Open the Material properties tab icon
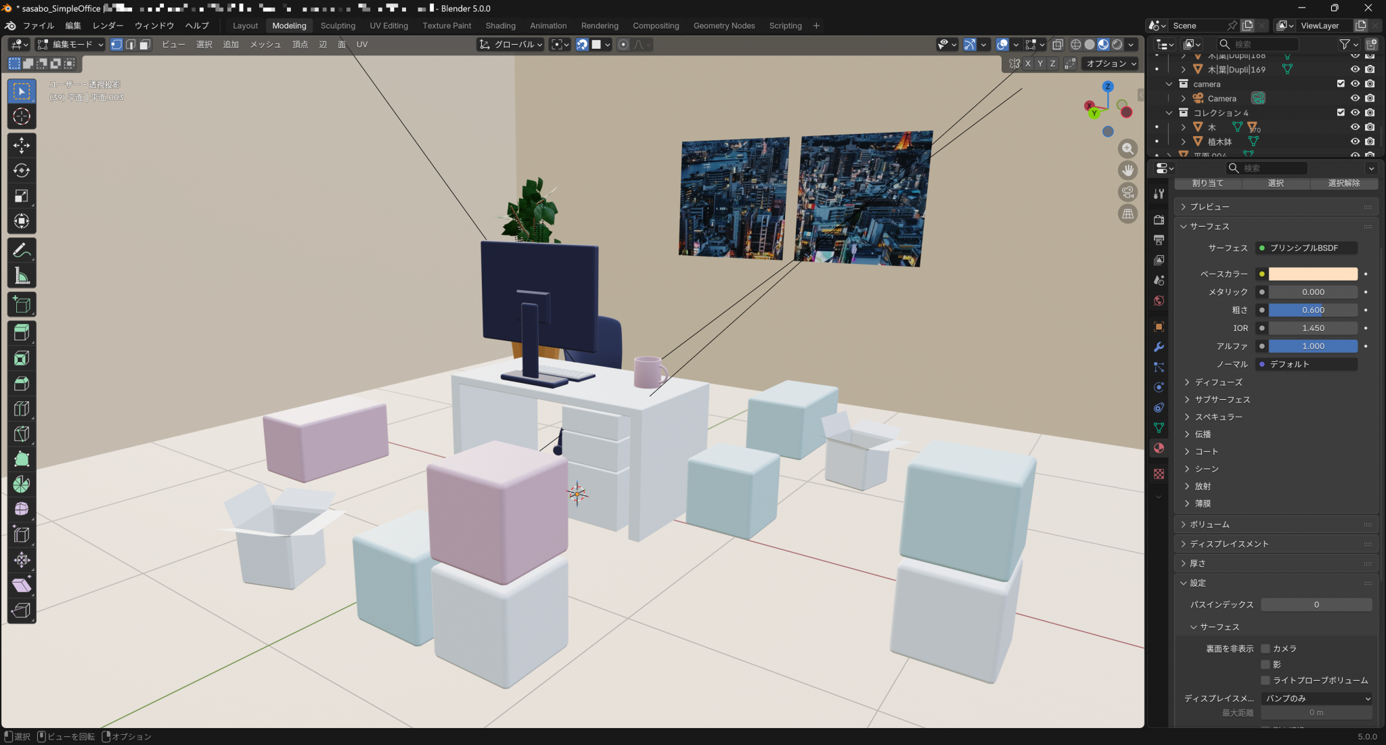The width and height of the screenshot is (1386, 745). pyautogui.click(x=1159, y=448)
